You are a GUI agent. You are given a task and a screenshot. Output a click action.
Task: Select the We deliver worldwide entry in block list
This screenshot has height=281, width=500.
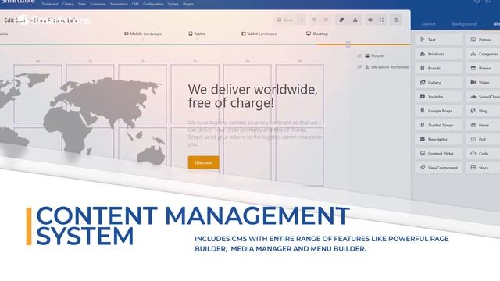click(x=387, y=67)
